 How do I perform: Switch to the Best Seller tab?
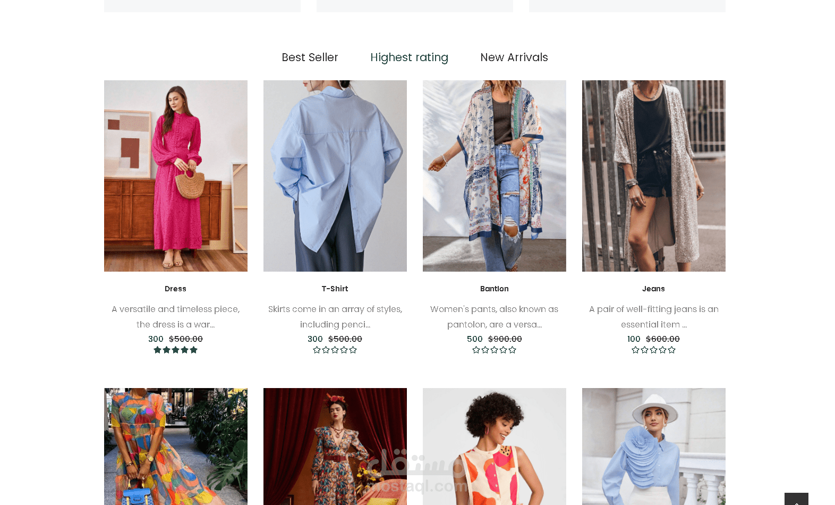coord(310,57)
